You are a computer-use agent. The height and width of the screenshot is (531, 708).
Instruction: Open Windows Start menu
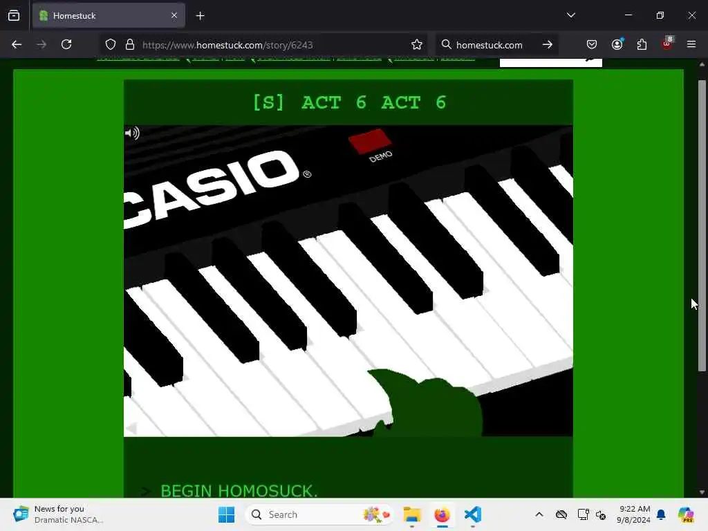pyautogui.click(x=226, y=514)
